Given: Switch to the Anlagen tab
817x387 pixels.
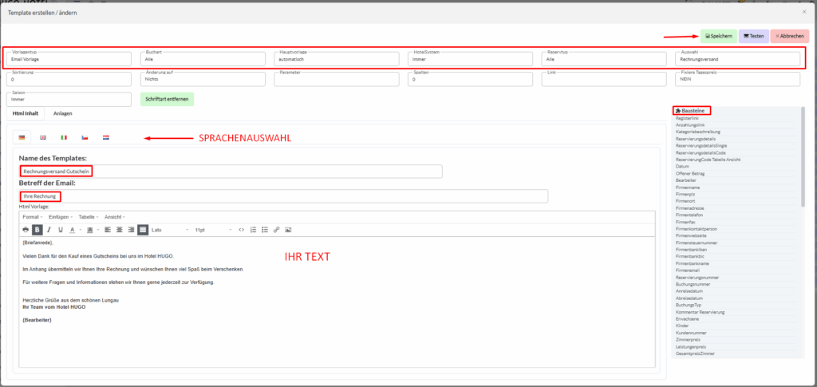Looking at the screenshot, I should [x=62, y=113].
